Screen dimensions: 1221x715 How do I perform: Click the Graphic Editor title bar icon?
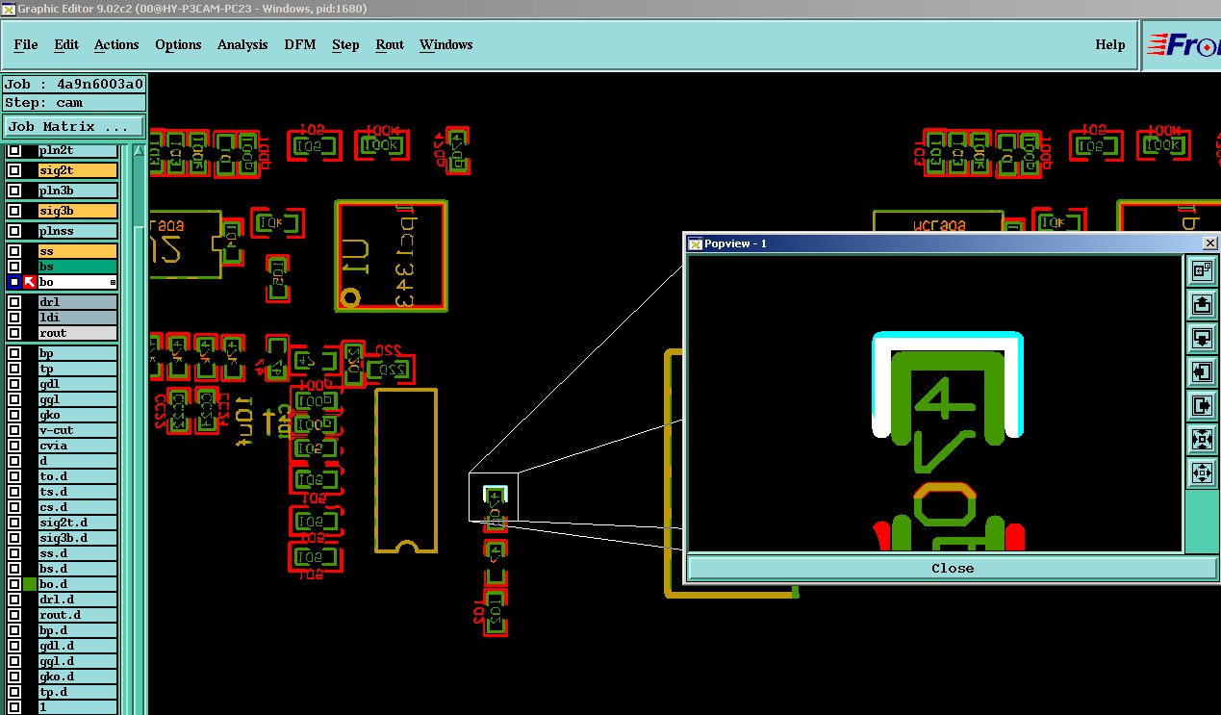pos(8,9)
